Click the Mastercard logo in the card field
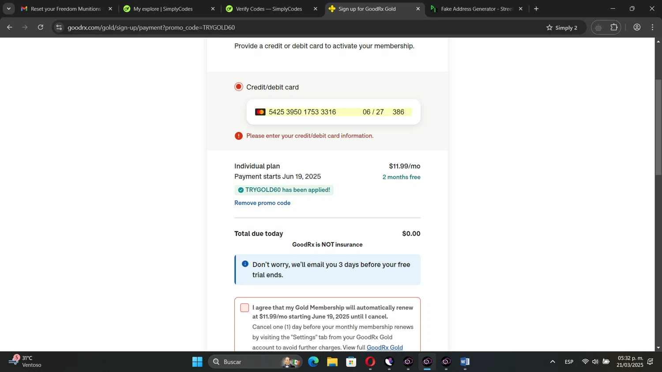This screenshot has height=372, width=662. (260, 112)
